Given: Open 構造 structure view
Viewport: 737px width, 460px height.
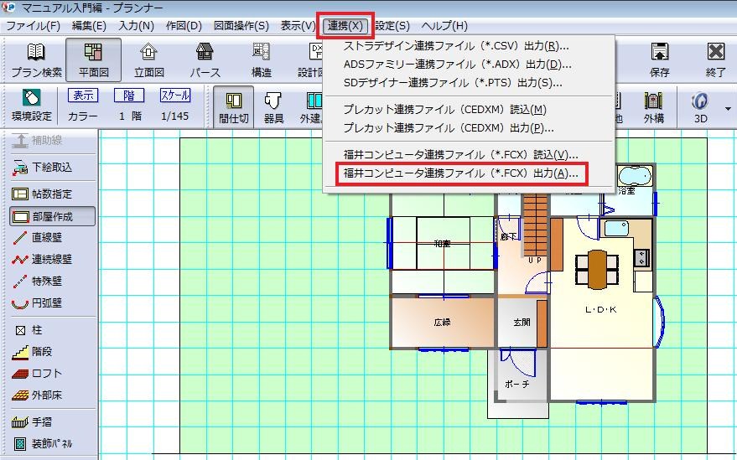Looking at the screenshot, I should 261,60.
